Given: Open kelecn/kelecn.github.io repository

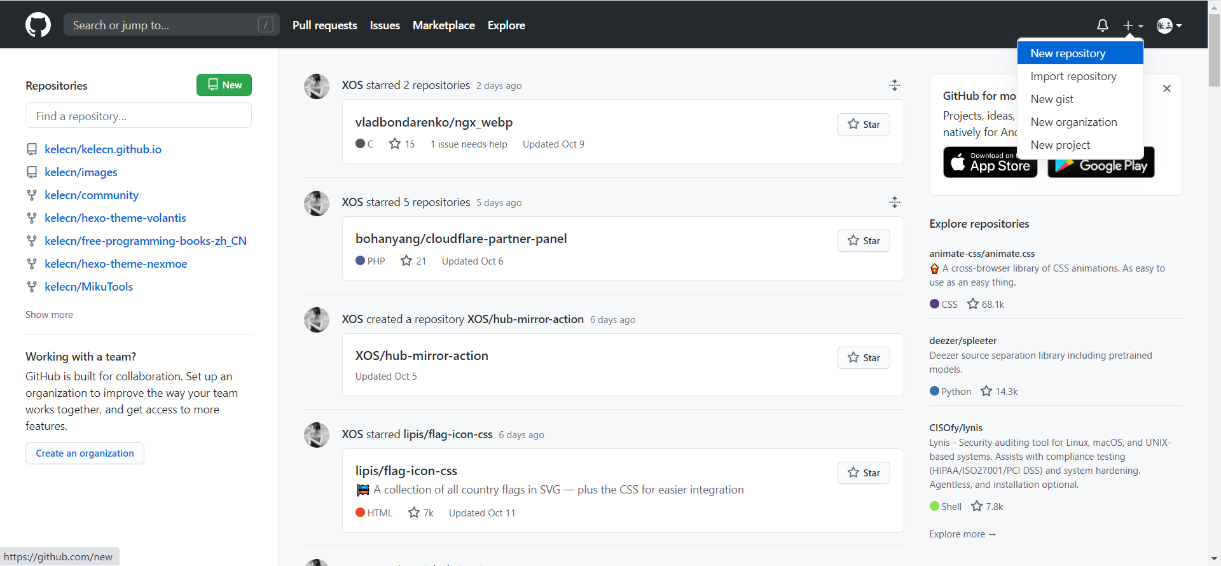Looking at the screenshot, I should coord(103,149).
